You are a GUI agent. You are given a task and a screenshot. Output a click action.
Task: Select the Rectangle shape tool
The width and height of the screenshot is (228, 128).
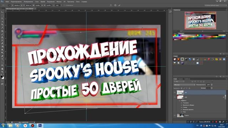click(x=2, y=65)
